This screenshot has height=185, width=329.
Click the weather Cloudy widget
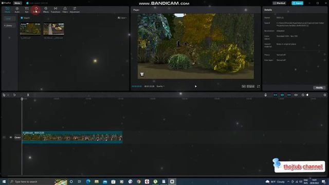tap(275, 181)
